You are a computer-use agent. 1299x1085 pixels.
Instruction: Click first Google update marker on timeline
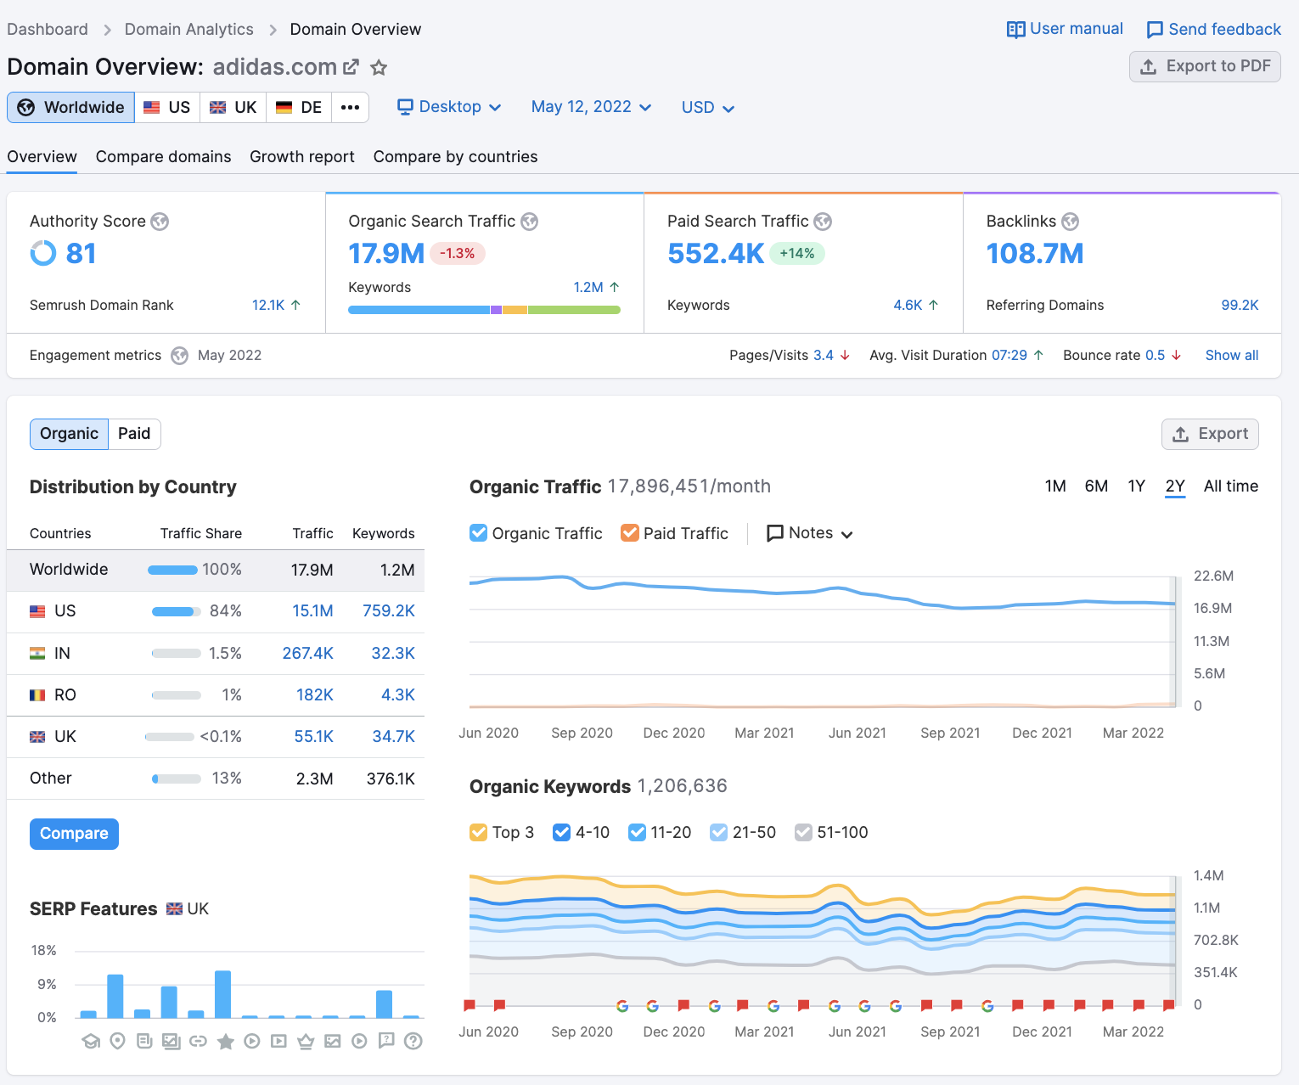click(x=622, y=1006)
